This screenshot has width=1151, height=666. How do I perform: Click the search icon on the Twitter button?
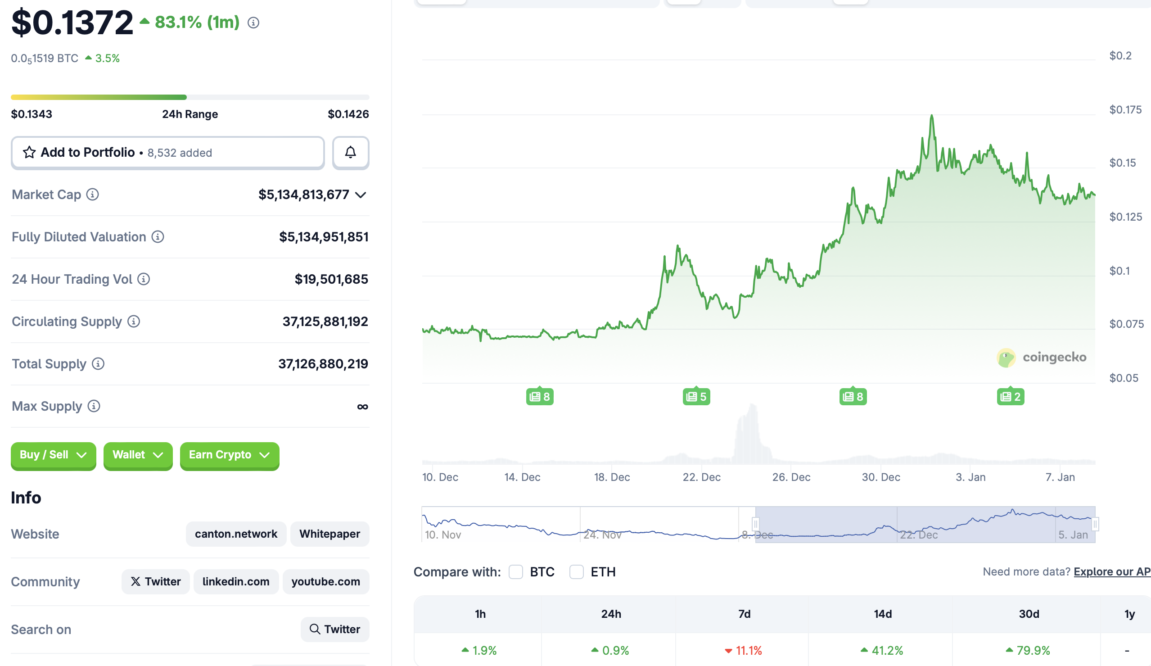315,629
